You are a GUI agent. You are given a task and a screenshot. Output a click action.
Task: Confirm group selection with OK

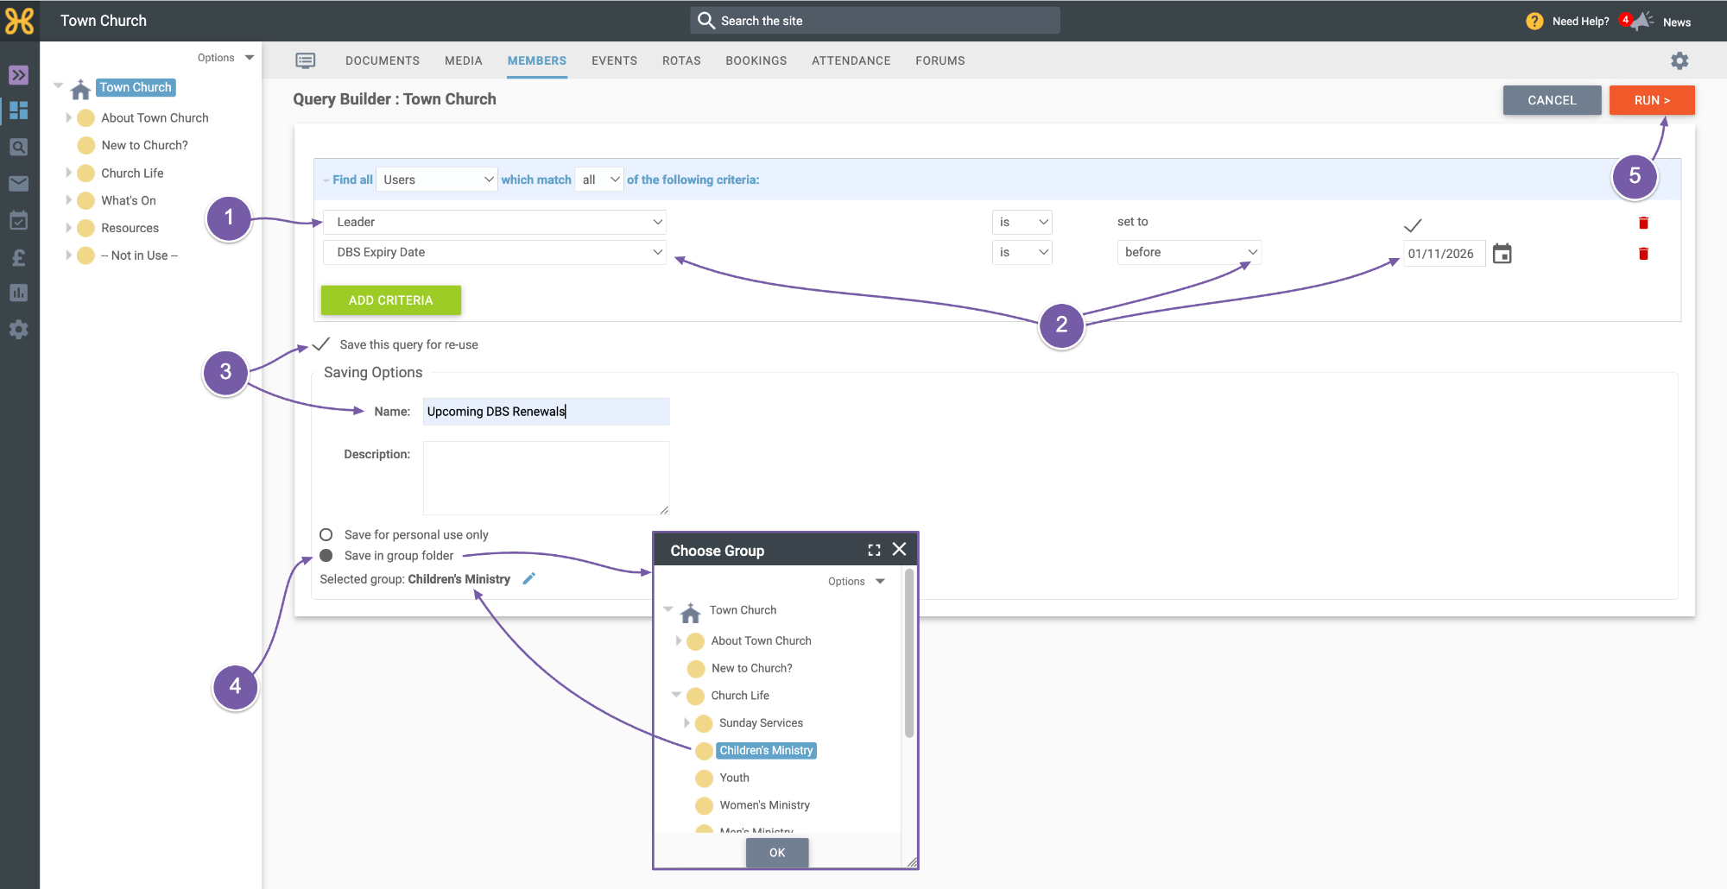point(777,853)
